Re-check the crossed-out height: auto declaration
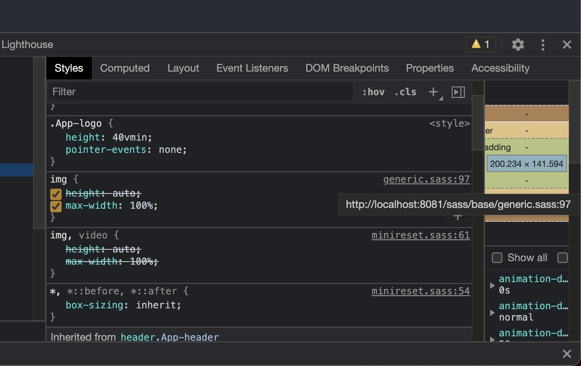581x366 pixels. click(x=55, y=193)
